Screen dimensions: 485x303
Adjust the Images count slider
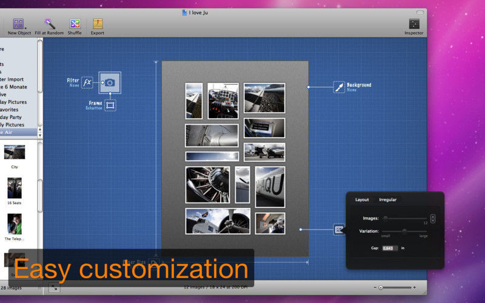[404, 218]
